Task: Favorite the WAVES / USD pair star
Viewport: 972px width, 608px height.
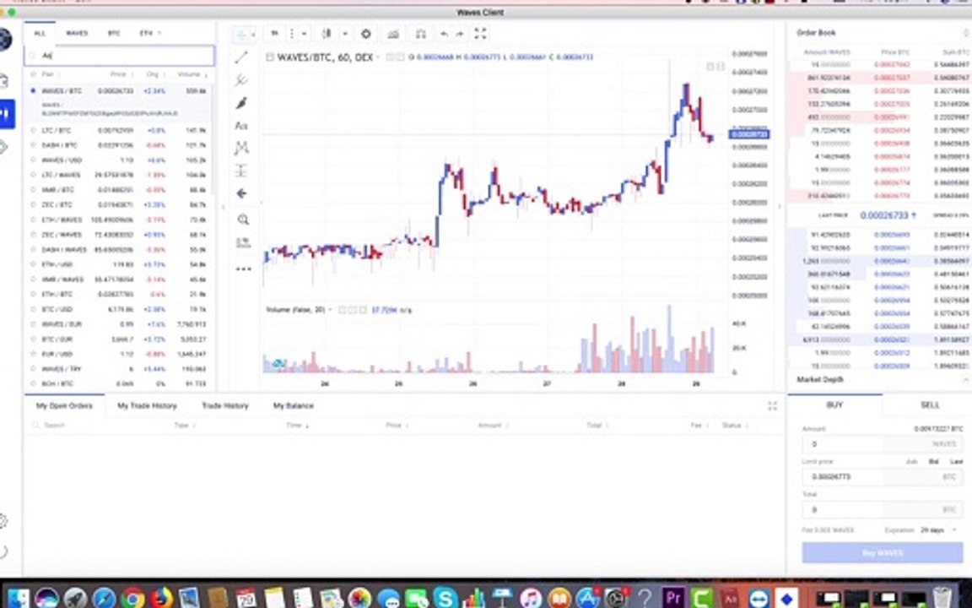Action: tap(34, 160)
